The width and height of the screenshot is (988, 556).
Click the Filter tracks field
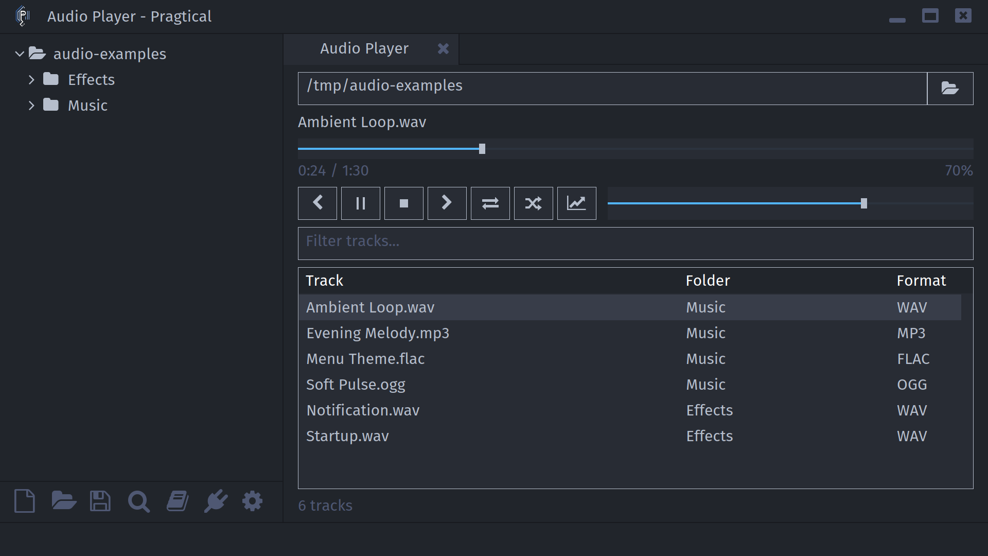tap(636, 244)
